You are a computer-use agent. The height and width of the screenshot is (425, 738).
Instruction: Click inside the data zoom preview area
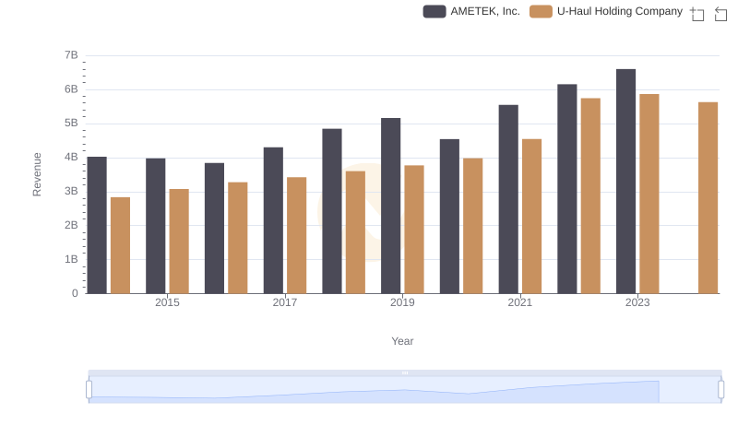point(405,389)
